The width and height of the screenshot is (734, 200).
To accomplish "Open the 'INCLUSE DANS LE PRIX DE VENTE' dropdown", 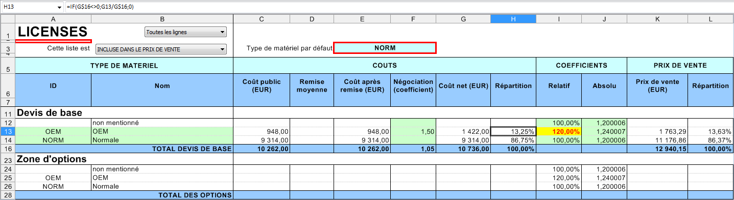I will [x=161, y=49].
